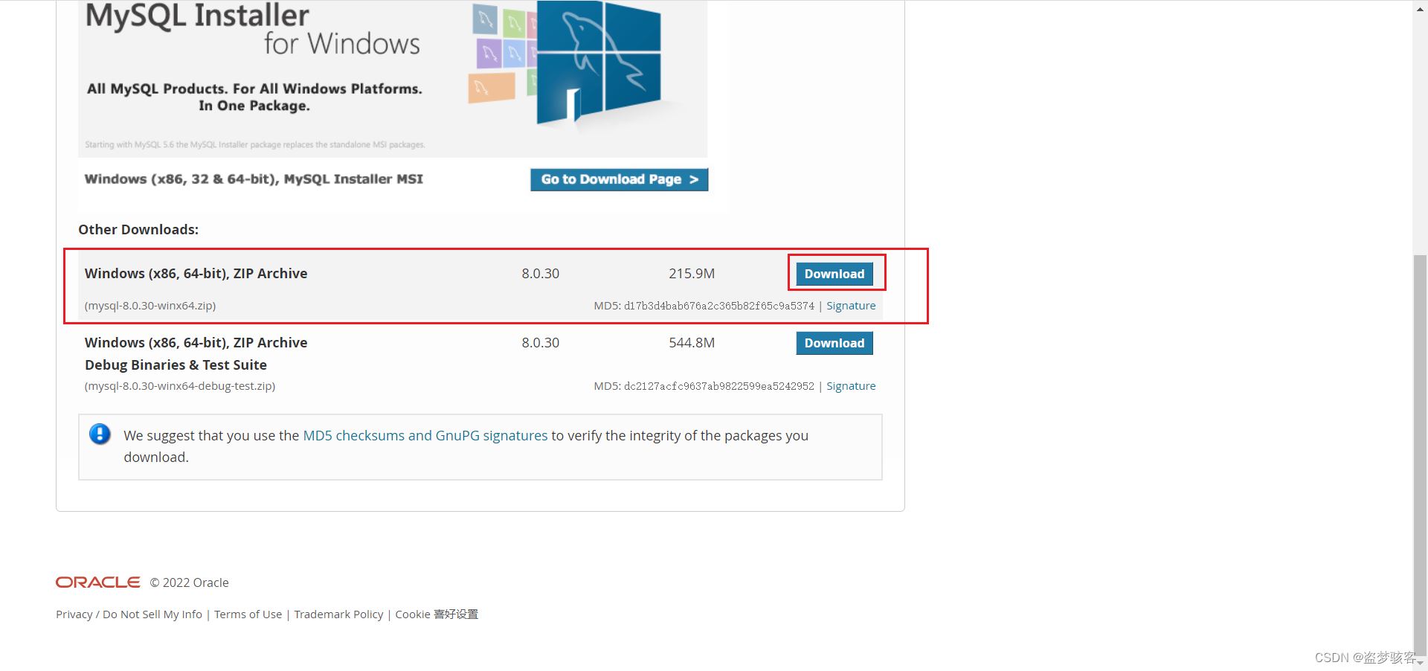Click Go to Download Page button
The height and width of the screenshot is (671, 1428).
[x=619, y=179]
